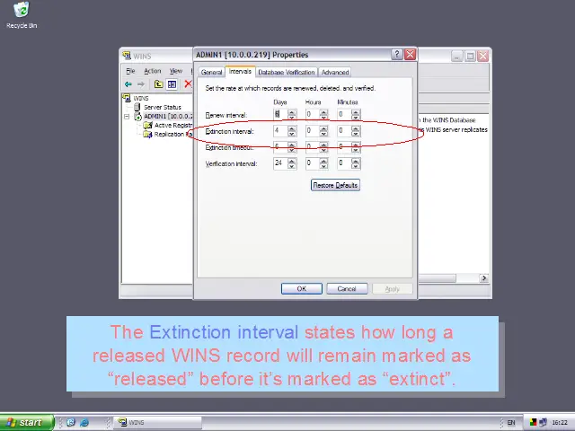Click the Restore Defaults button
The width and height of the screenshot is (575, 431).
coord(335,185)
